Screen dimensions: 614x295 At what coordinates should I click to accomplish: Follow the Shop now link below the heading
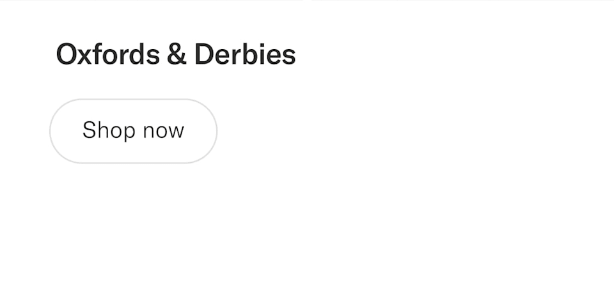coord(133,131)
